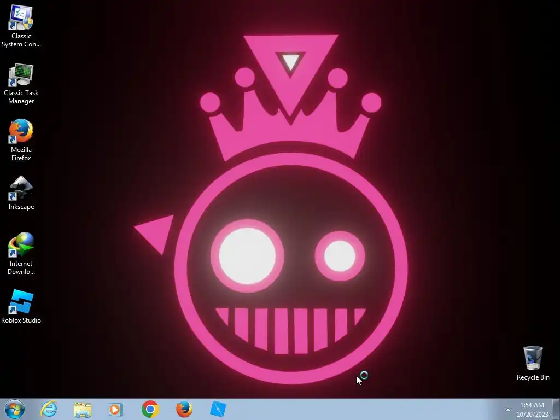Launch Firefox from the taskbar

tap(184, 409)
